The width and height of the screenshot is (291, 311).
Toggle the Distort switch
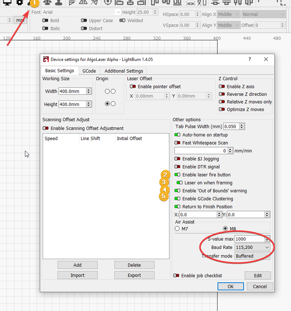(x=84, y=28)
